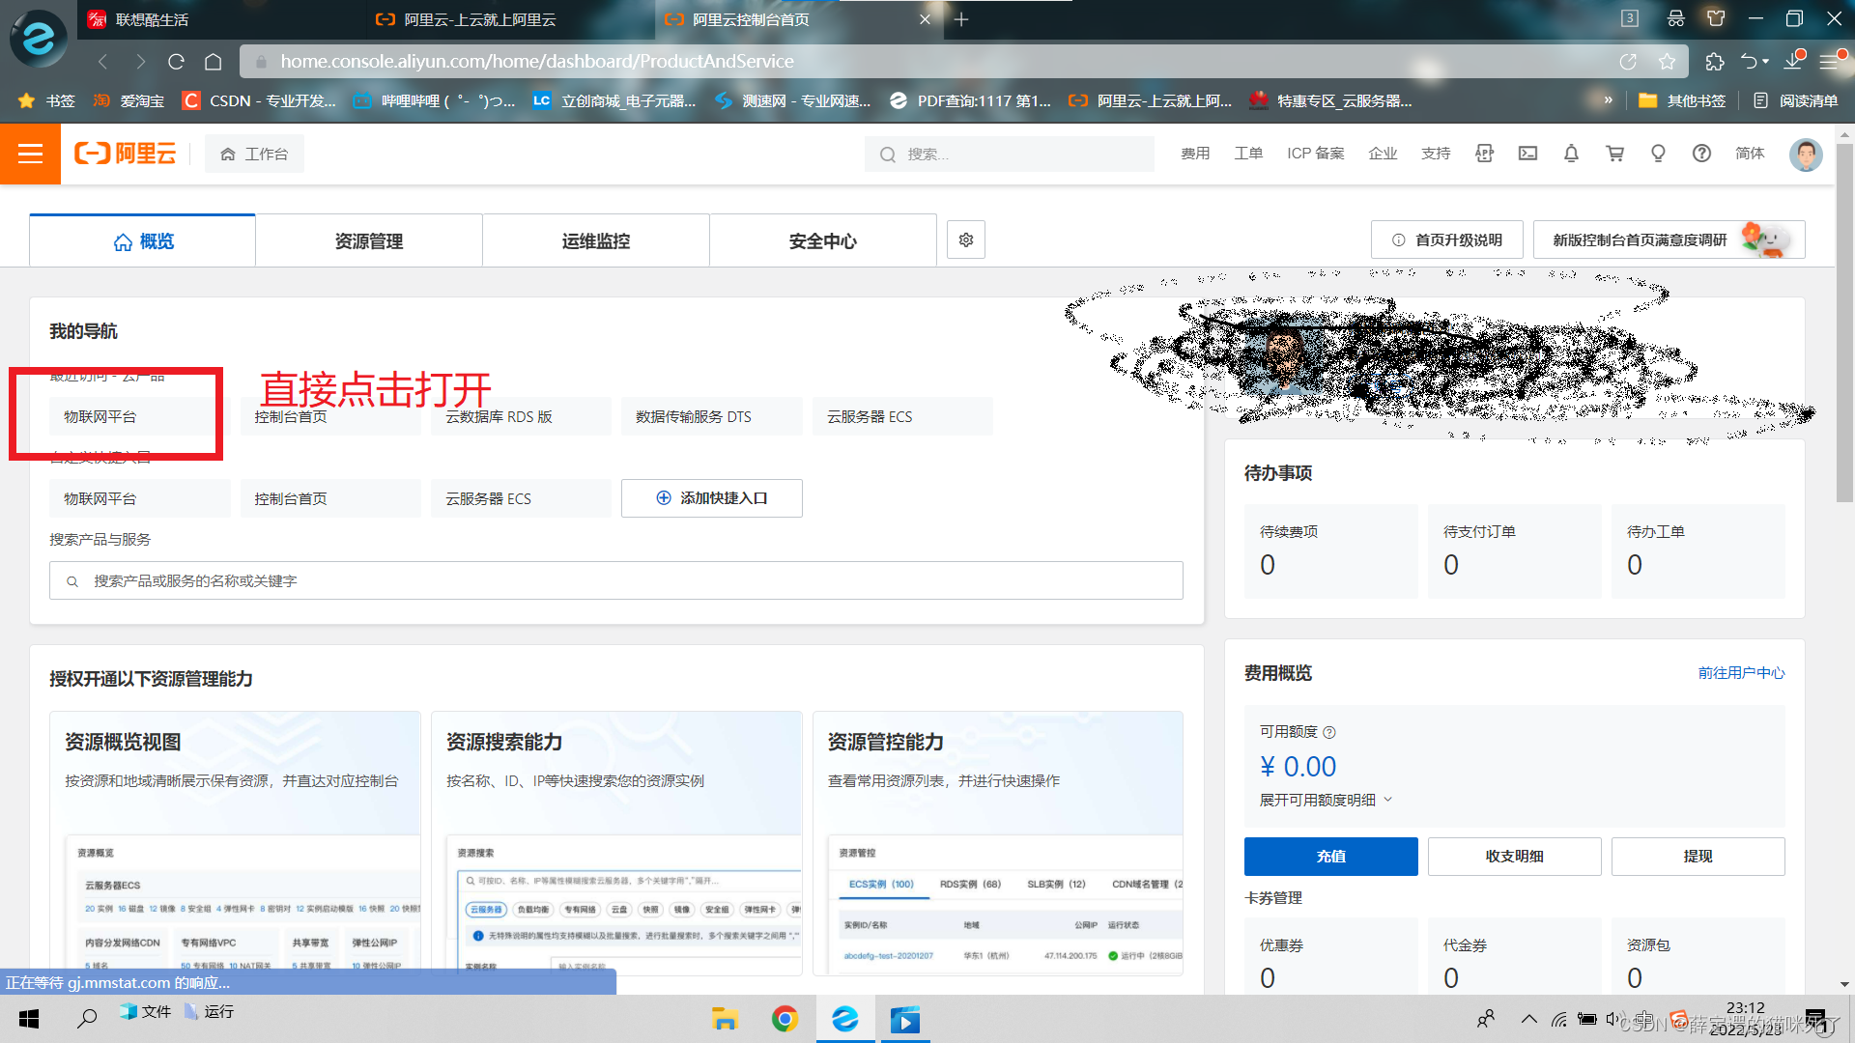Open the 待续费项 count tile
Screen dimensions: 1855x1043
1330,551
